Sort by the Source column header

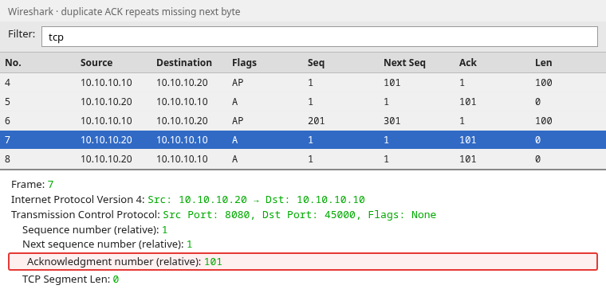(x=96, y=63)
